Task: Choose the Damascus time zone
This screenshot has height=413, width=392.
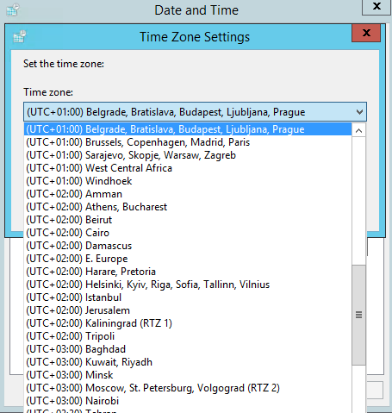Action: tap(188, 246)
